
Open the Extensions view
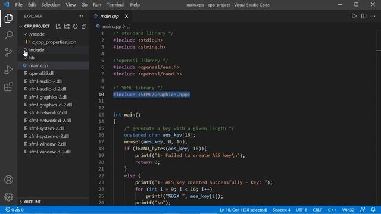8,87
